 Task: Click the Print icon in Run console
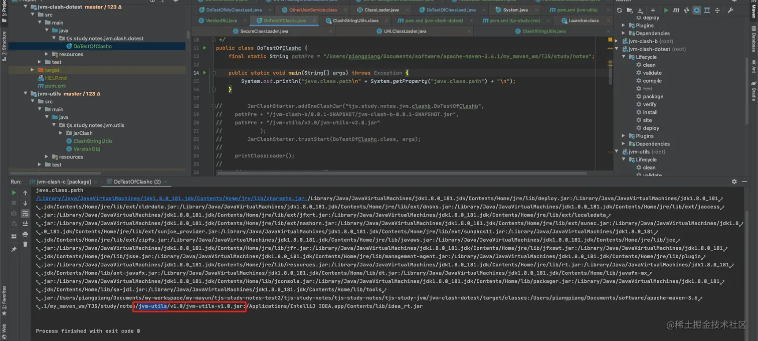(25, 234)
